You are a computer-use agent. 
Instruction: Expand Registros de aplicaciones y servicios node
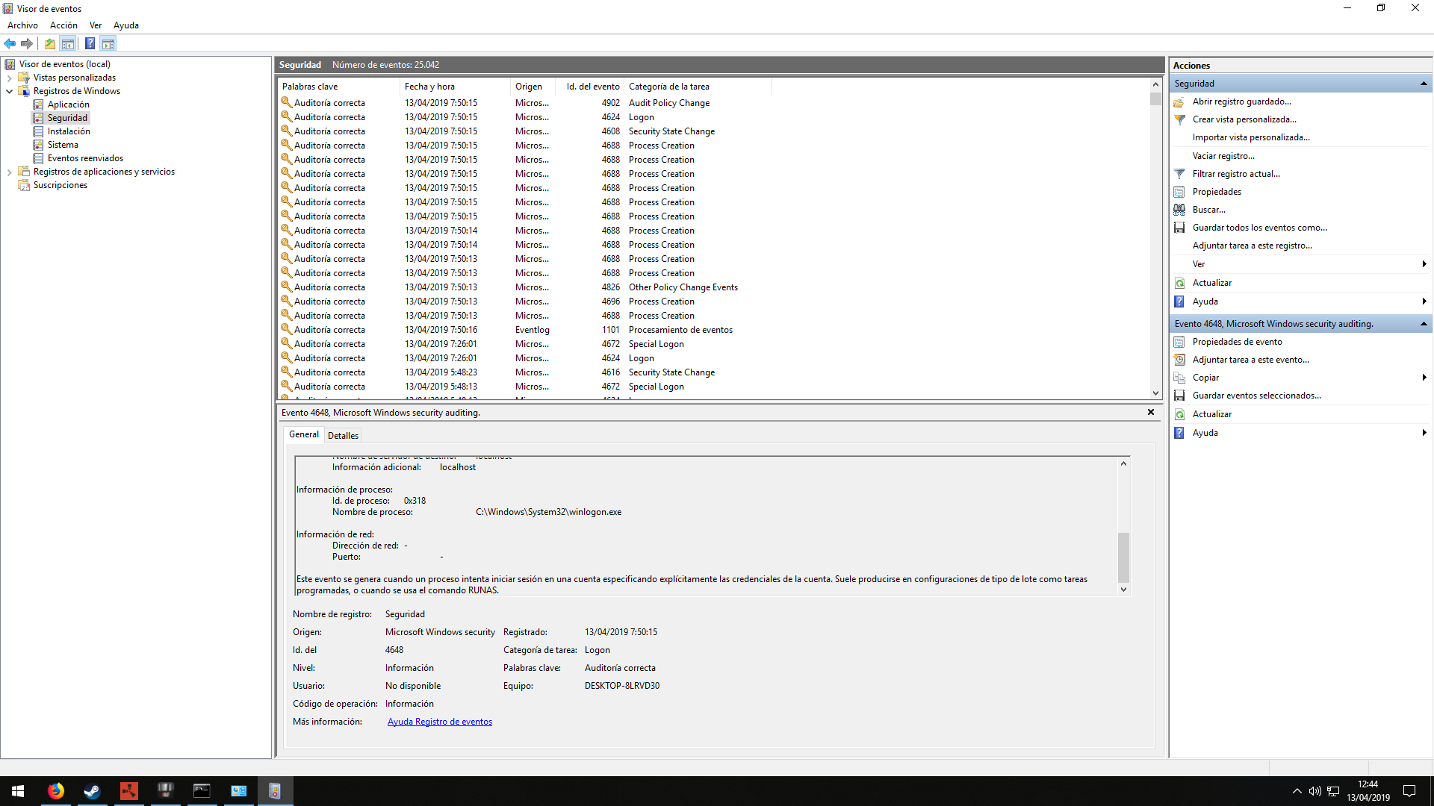tap(9, 172)
